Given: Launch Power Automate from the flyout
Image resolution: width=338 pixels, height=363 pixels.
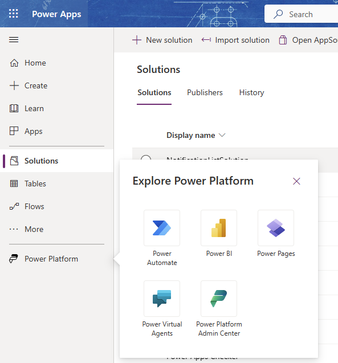Looking at the screenshot, I should (162, 238).
